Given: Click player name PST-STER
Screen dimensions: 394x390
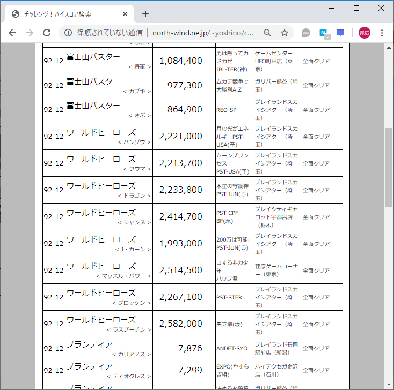Looking at the screenshot, I should tap(229, 298).
